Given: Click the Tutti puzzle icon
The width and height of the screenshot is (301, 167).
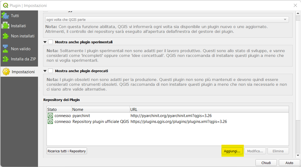Looking at the screenshot, I should [x=5, y=15].
